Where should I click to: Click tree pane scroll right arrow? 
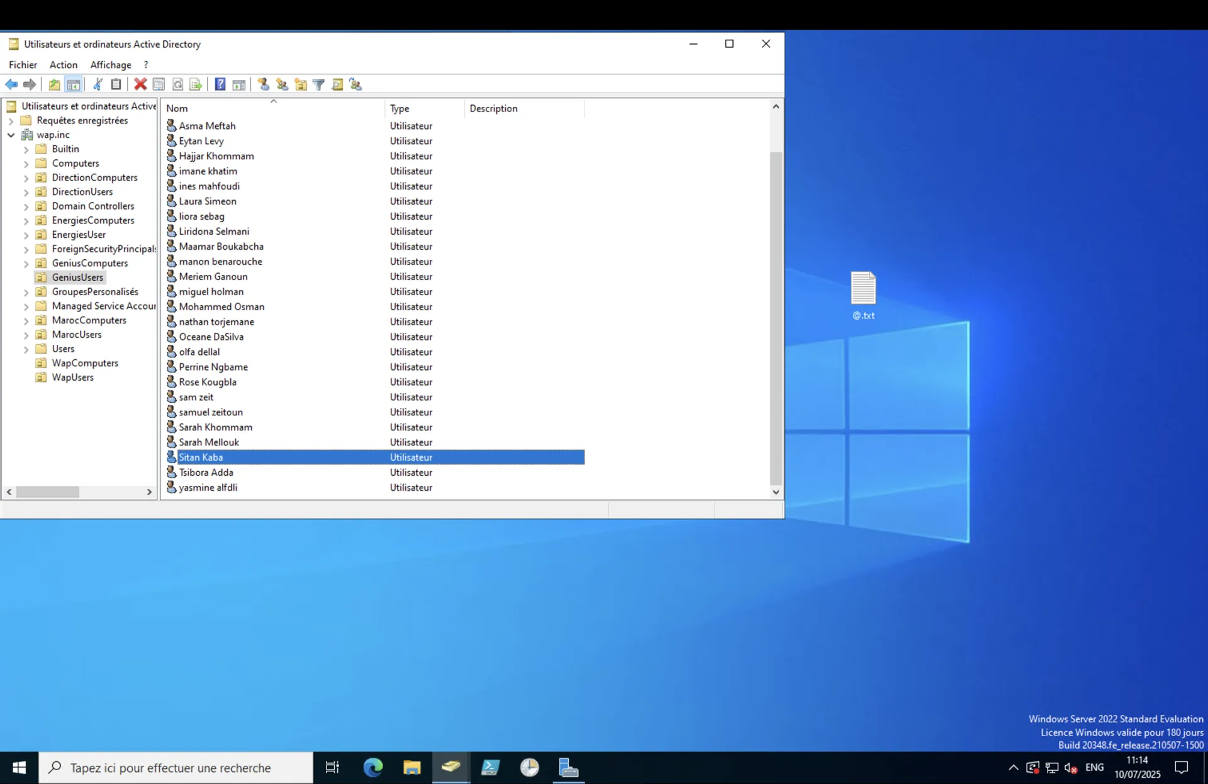pos(149,492)
